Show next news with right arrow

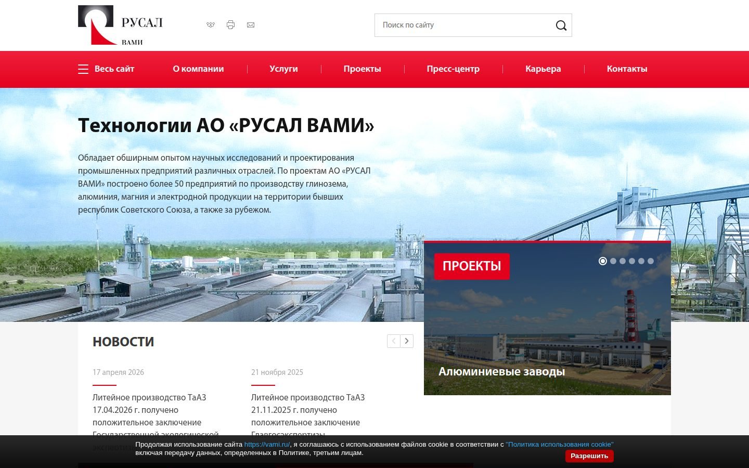[x=407, y=341]
